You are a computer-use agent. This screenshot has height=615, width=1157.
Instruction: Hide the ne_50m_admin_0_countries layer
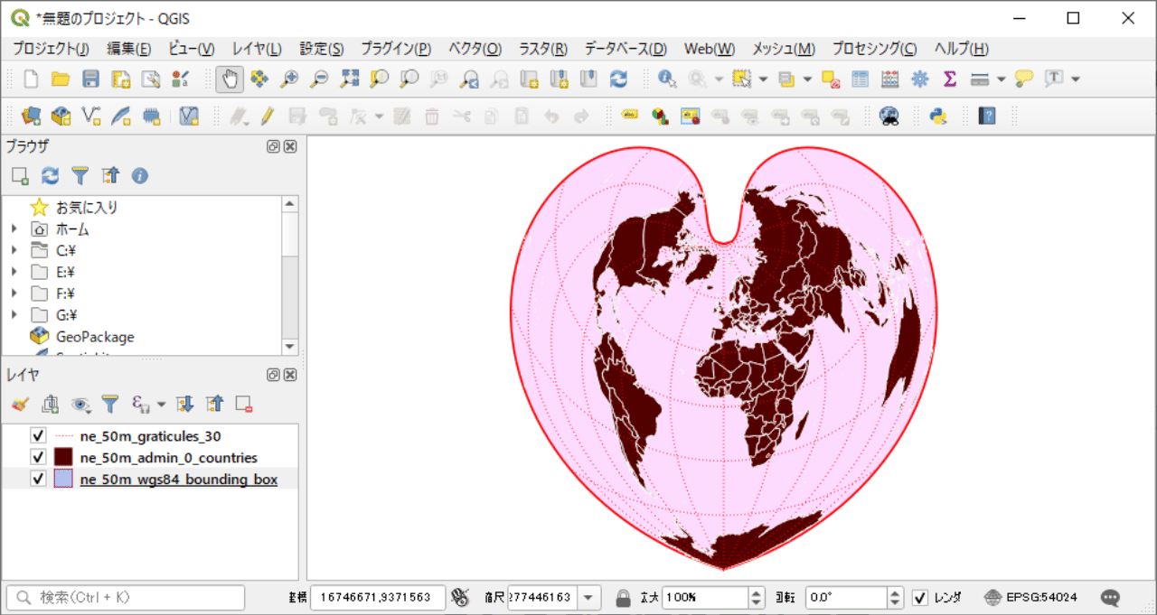click(x=38, y=457)
